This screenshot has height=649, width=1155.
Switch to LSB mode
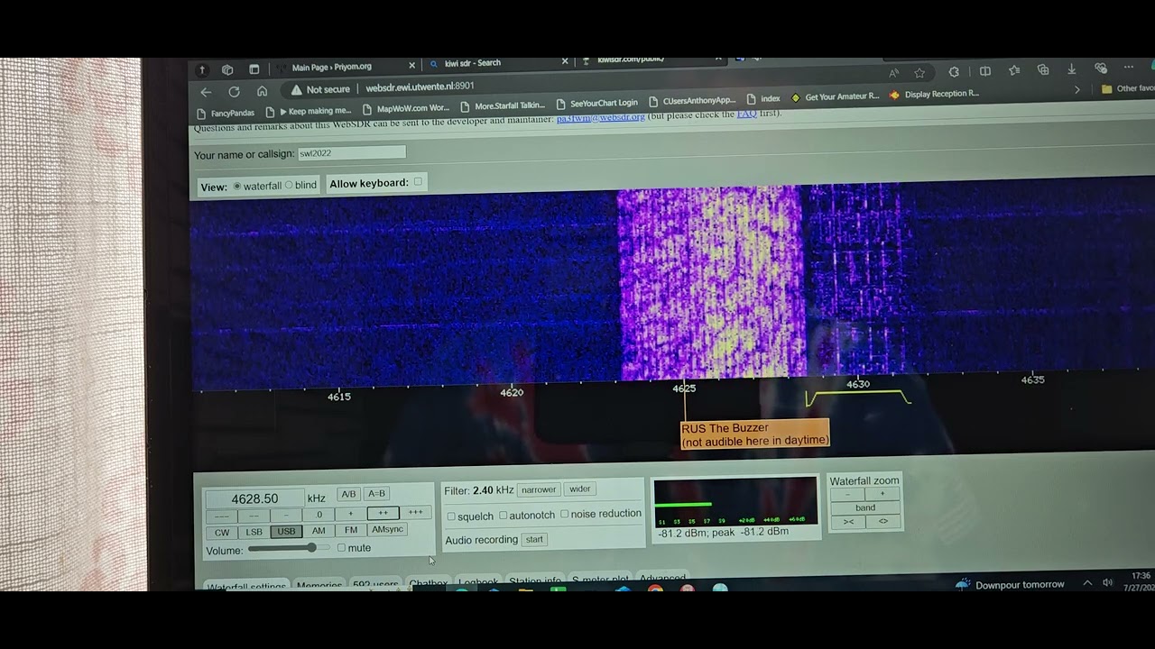click(254, 533)
